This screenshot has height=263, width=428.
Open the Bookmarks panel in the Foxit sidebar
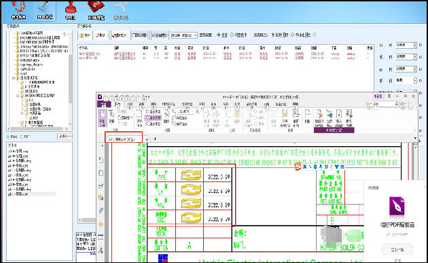click(x=101, y=160)
